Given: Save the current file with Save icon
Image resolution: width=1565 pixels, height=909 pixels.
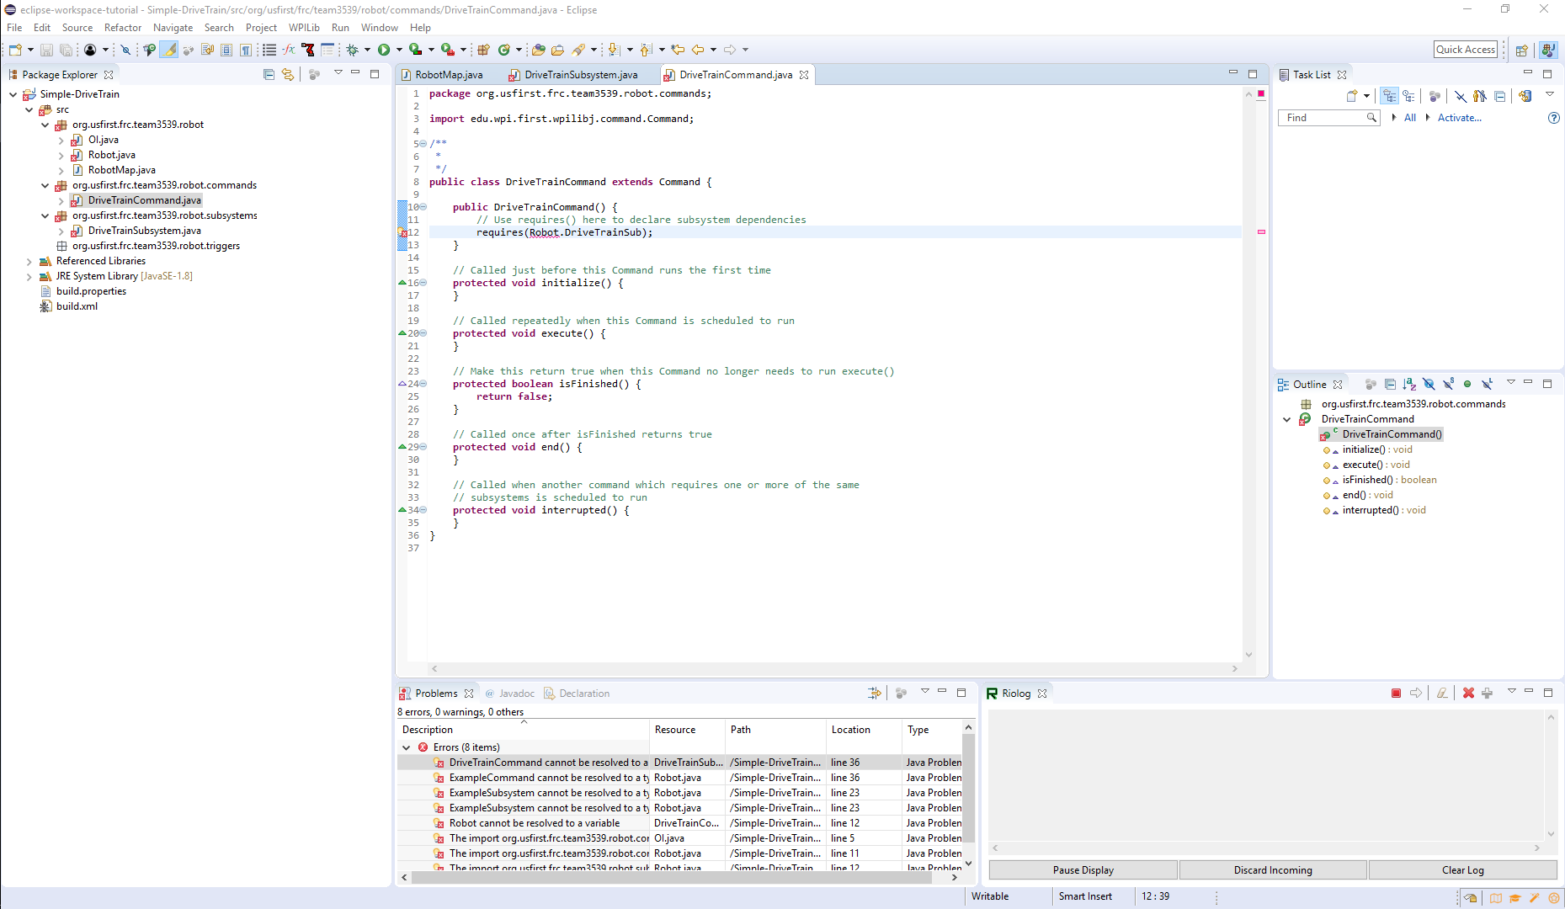Looking at the screenshot, I should (46, 49).
